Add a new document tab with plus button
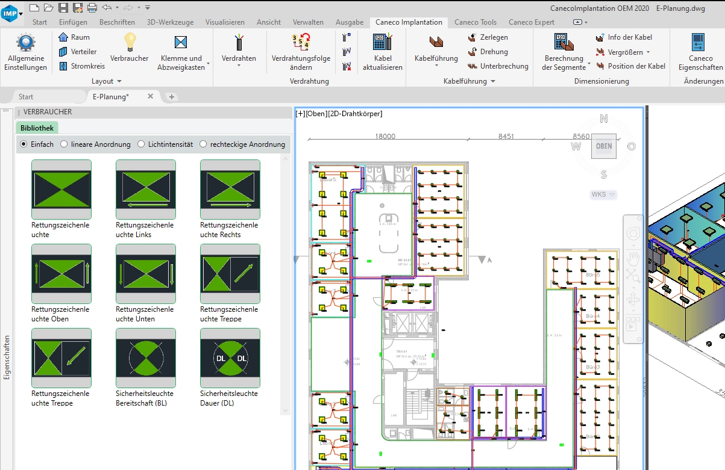Screen dimensions: 725x470 (x=171, y=97)
